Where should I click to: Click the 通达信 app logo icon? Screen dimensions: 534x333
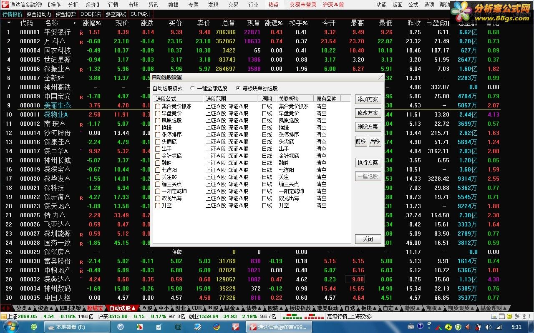click(x=5, y=5)
